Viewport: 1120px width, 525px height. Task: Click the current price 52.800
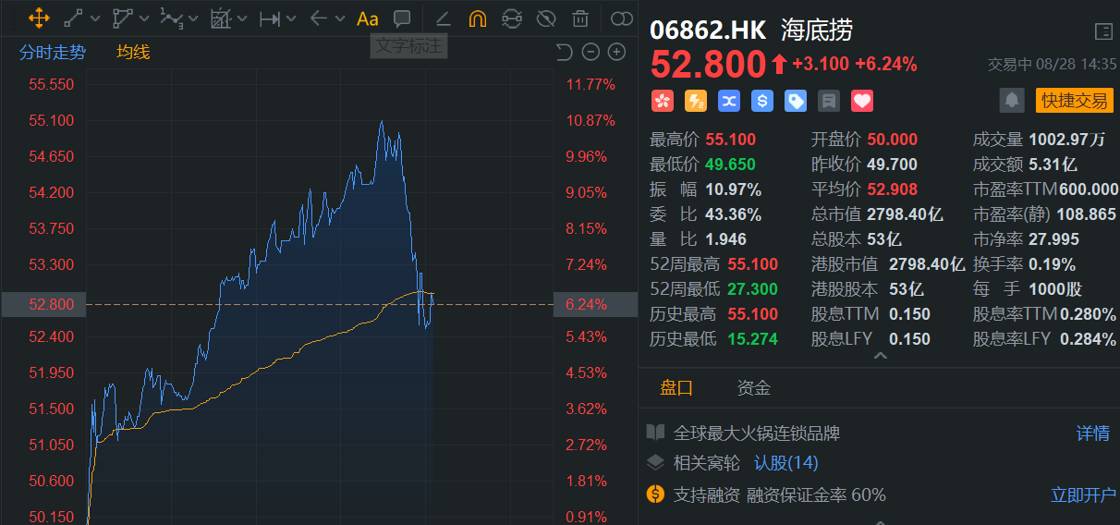point(707,65)
